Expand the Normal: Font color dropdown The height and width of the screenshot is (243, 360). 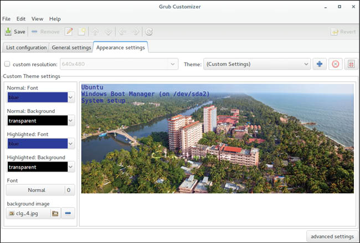tap(40, 97)
